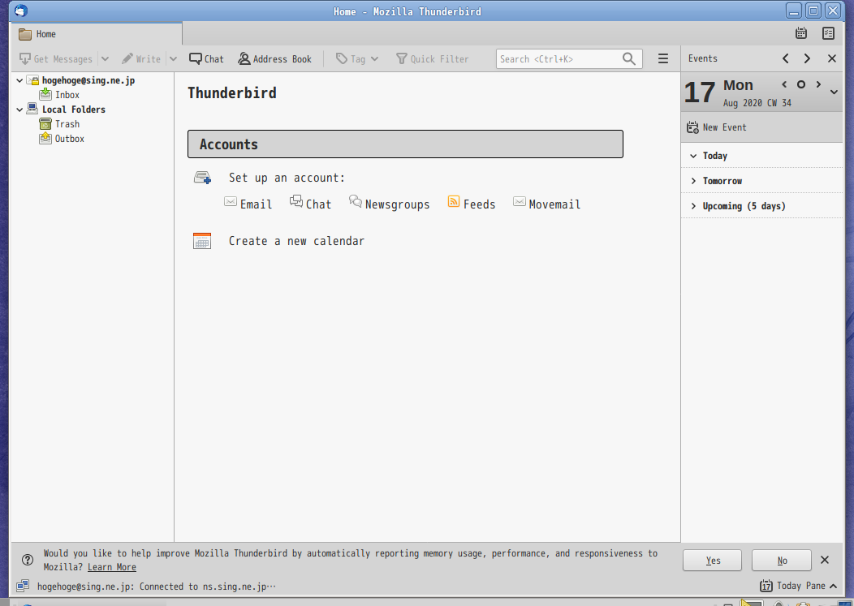
Task: Click the Feeds RSS icon
Action: pyautogui.click(x=453, y=201)
